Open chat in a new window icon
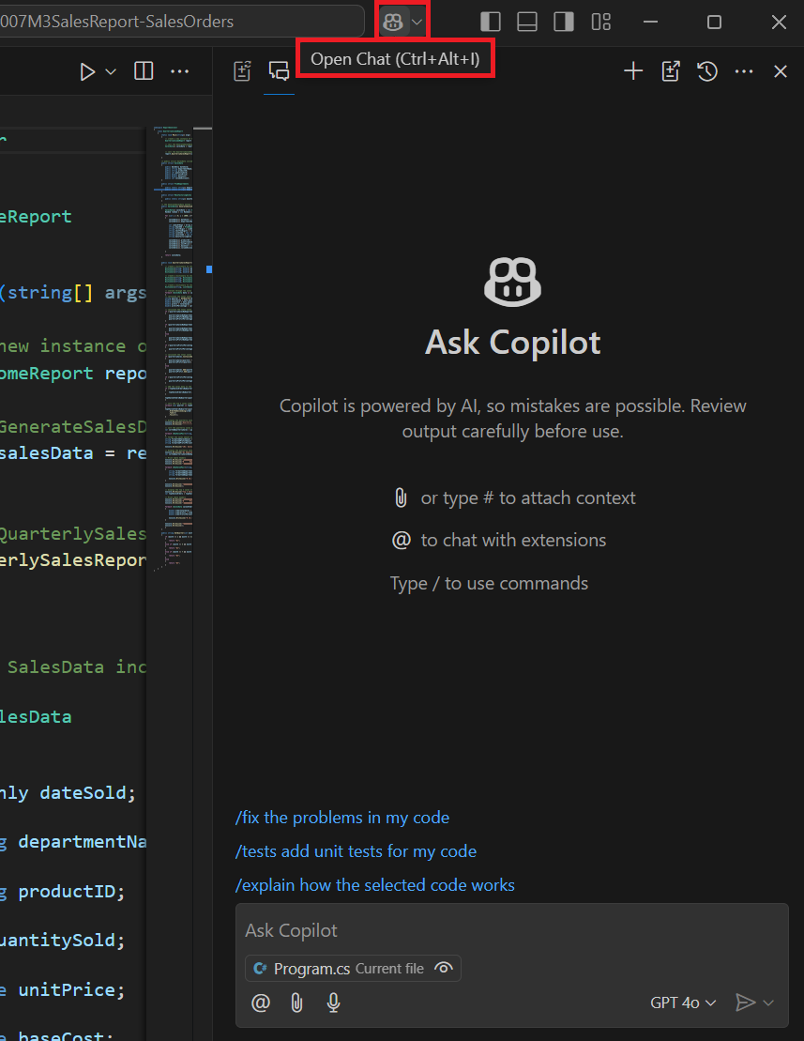The image size is (804, 1041). (x=670, y=70)
